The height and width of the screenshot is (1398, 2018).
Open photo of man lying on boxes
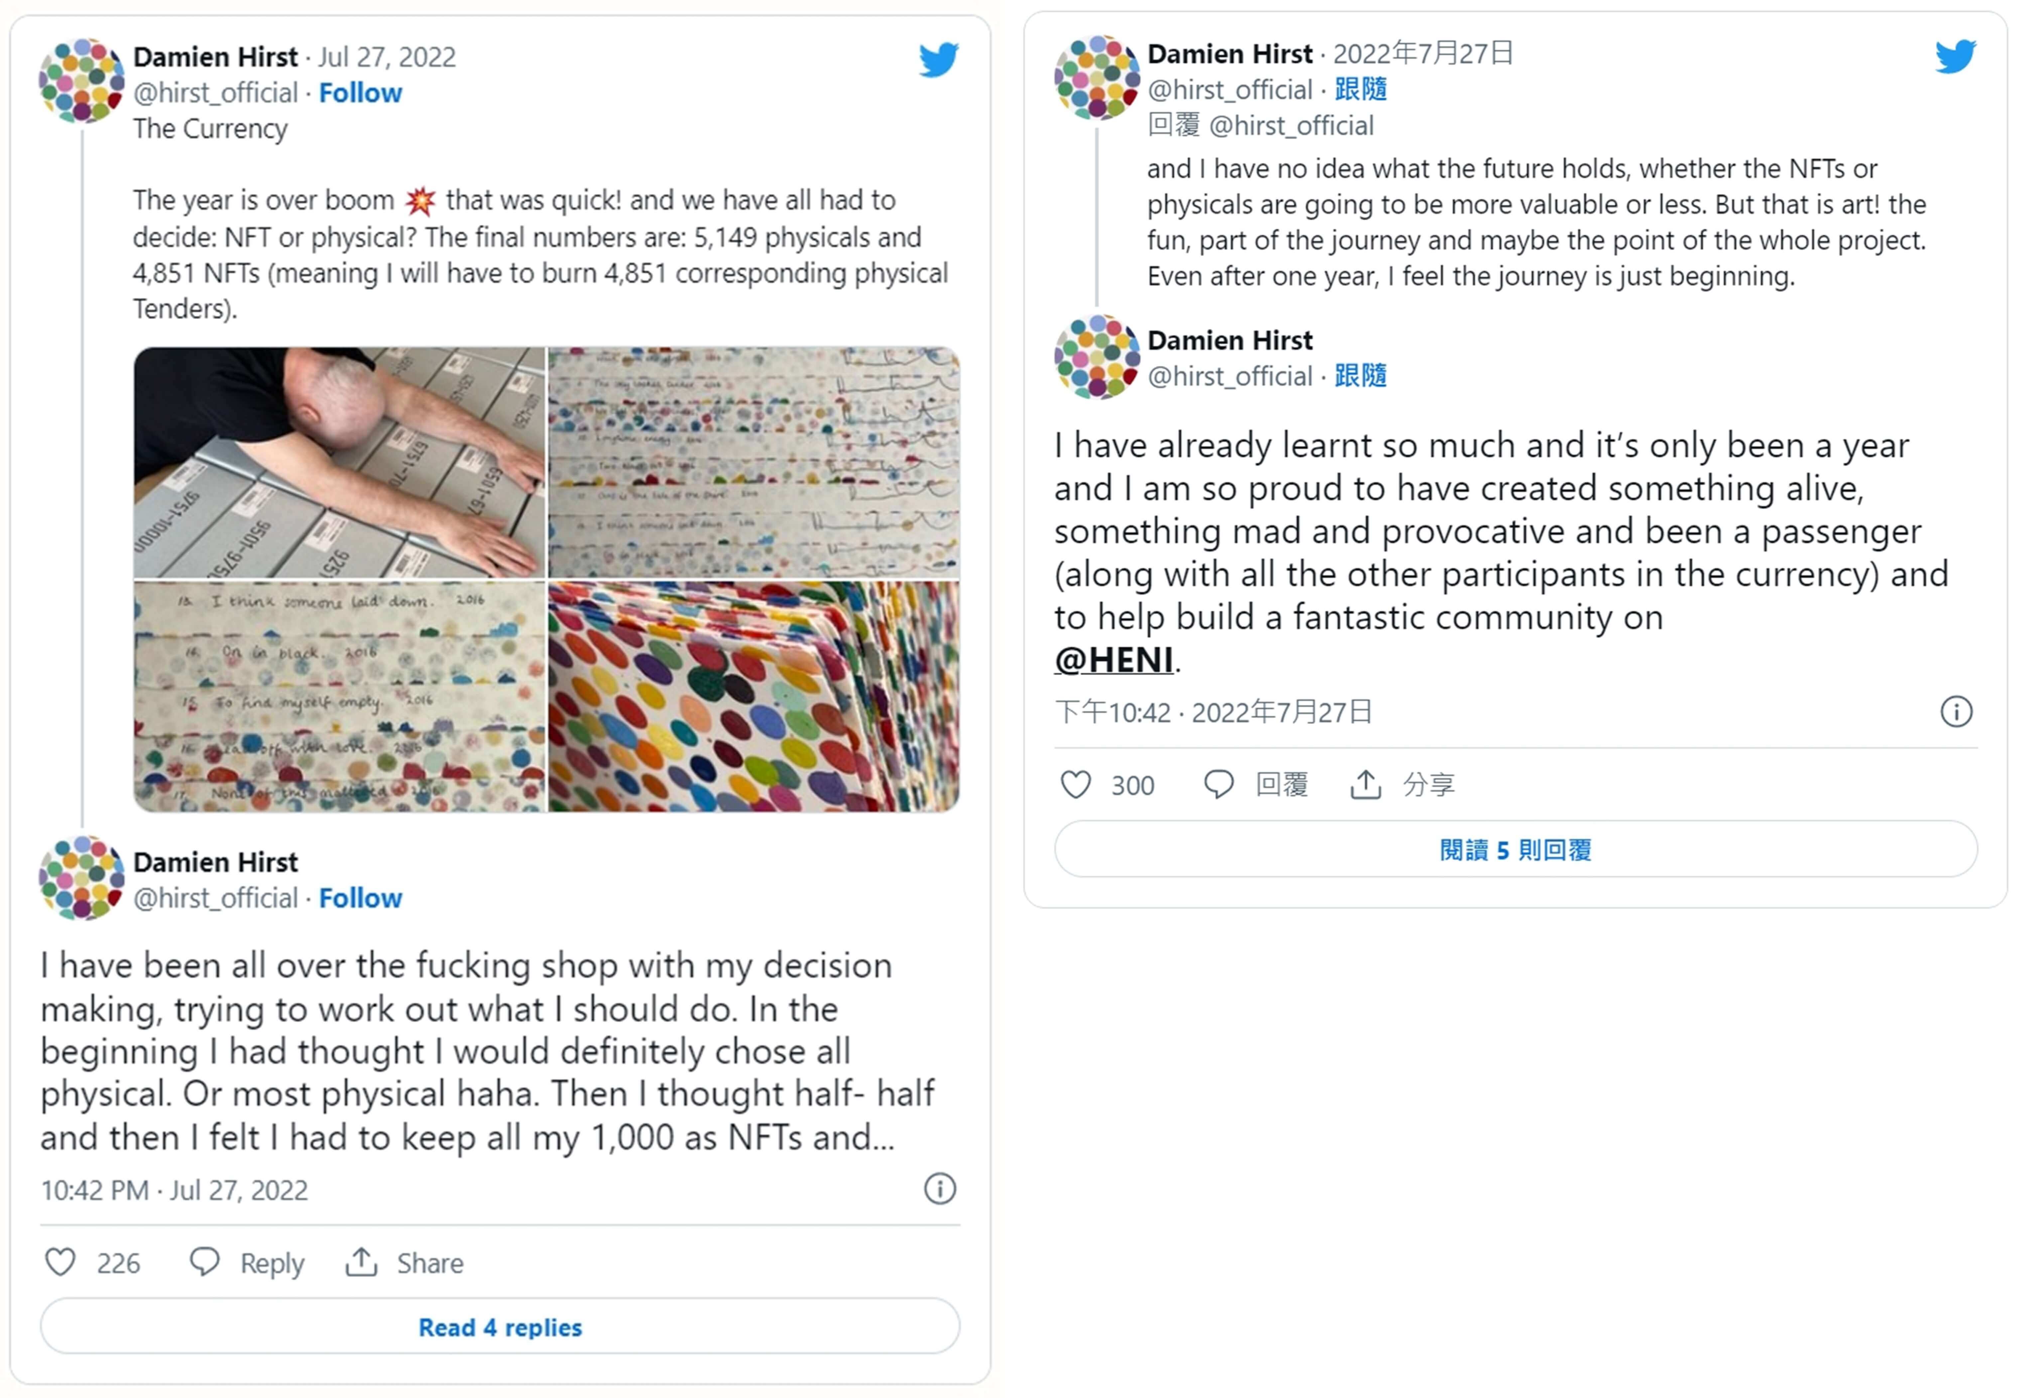coord(339,462)
